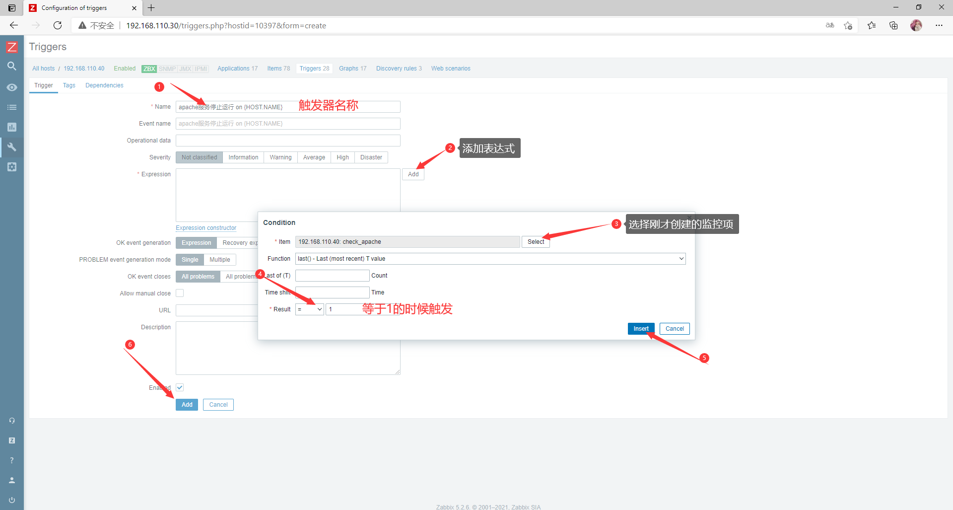Switch to the Dependencies tab
Screen dimensions: 953x510
coord(104,85)
